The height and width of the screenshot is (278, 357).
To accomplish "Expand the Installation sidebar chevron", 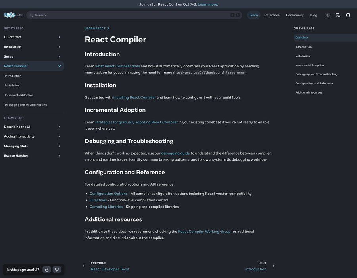I will tap(59, 47).
